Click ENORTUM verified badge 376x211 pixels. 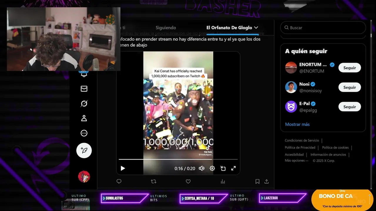point(332,65)
